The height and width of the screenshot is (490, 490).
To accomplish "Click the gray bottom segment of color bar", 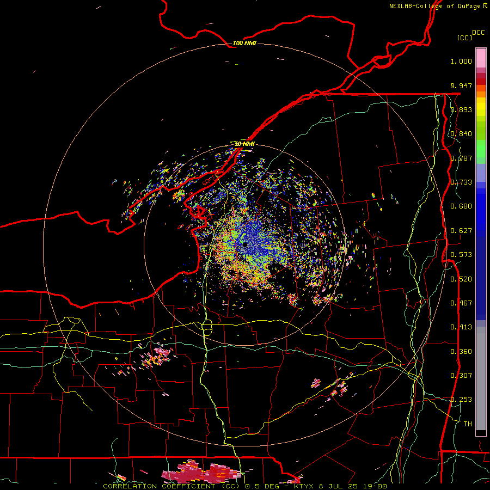I will coord(481,378).
